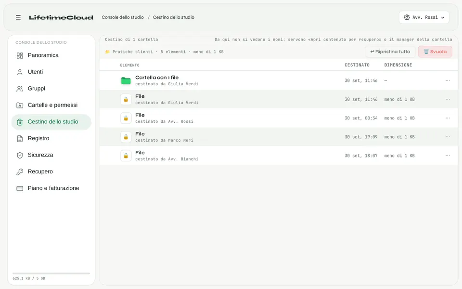The width and height of the screenshot is (462, 289).
Task: Expand the Avv. Rossi account dropdown
Action: (424, 17)
